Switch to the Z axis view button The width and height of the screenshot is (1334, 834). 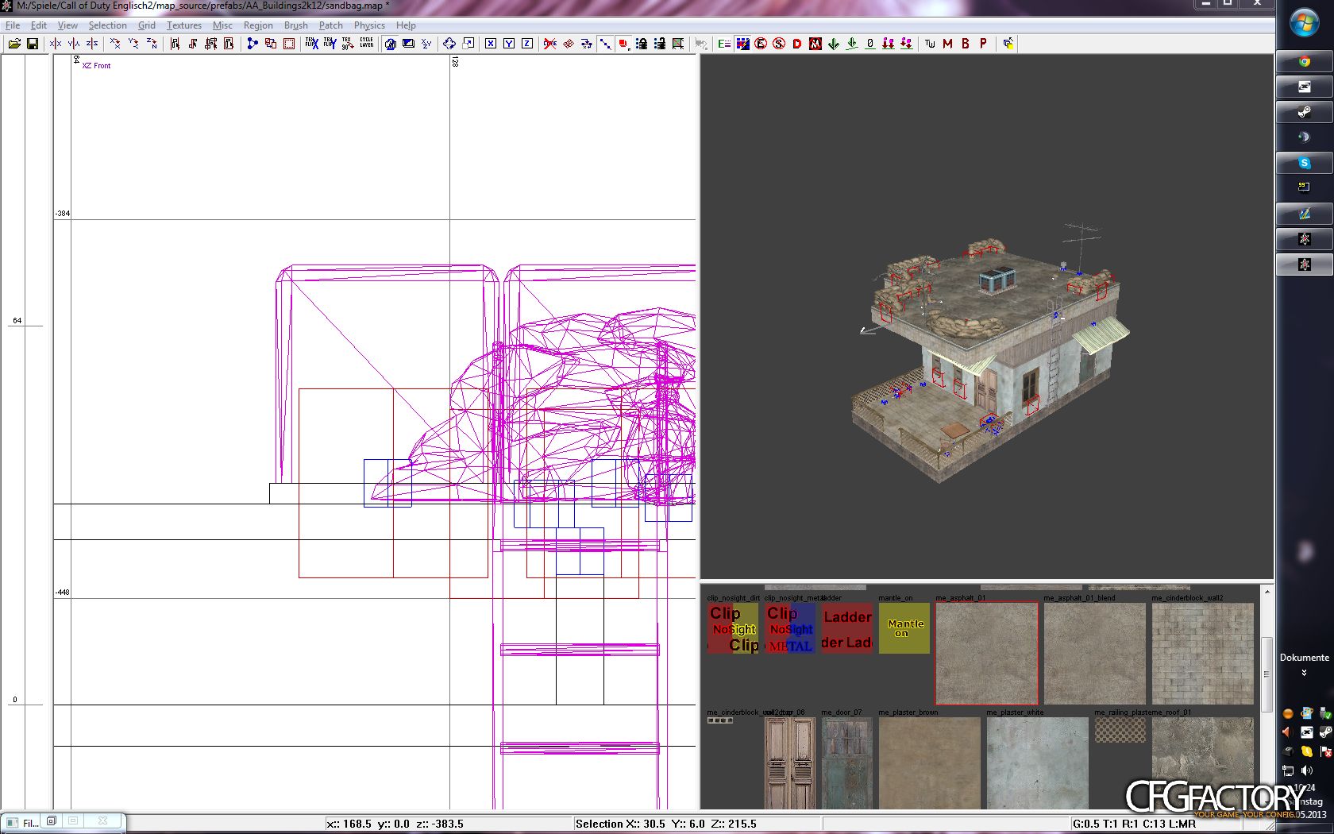click(x=527, y=44)
